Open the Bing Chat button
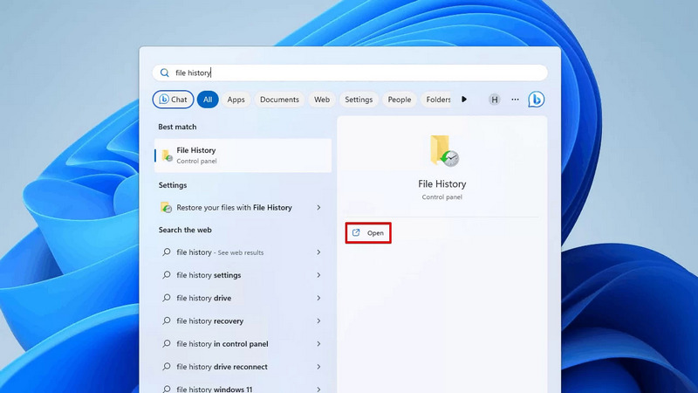This screenshot has height=393, width=698. click(x=173, y=100)
